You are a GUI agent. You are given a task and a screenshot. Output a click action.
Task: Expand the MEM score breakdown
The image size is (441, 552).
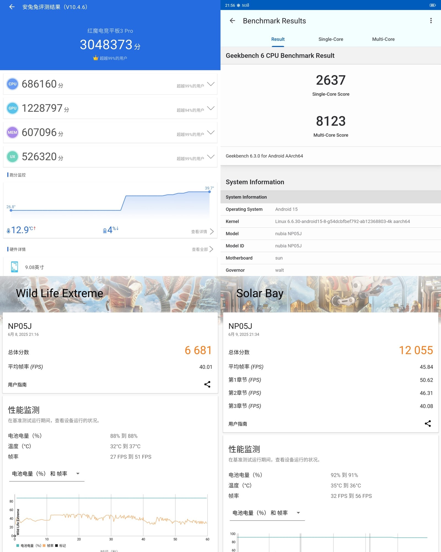point(211,132)
